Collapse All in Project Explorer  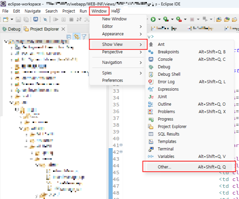tap(69, 37)
